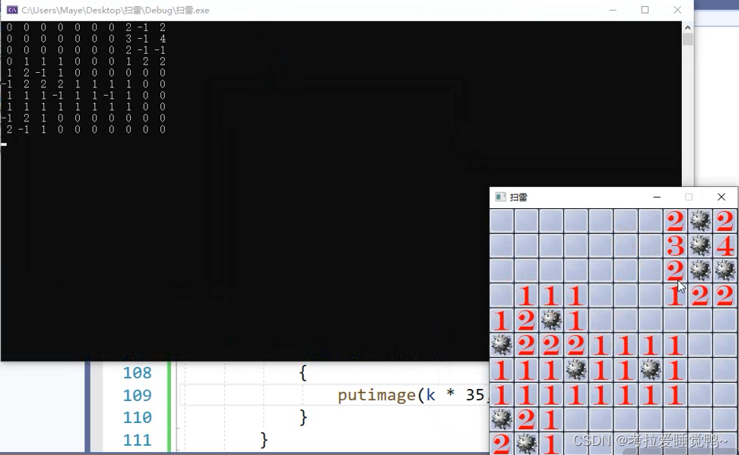Click the mine directly below the 4 tile

[x=725, y=270]
